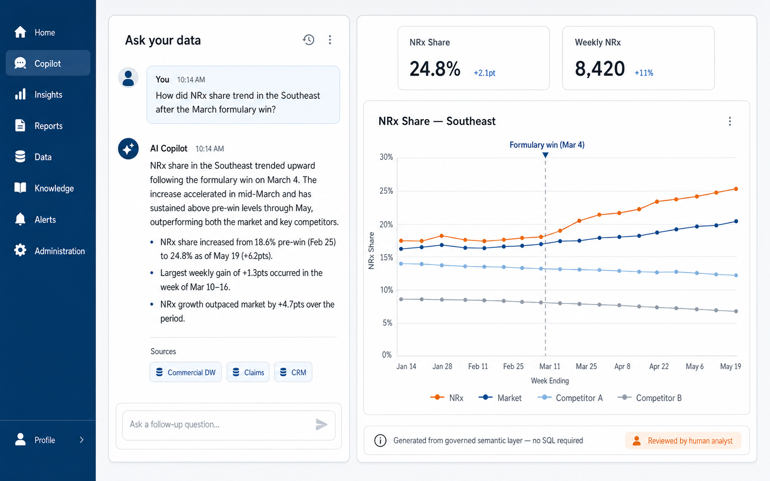Click the Knowledge book icon
This screenshot has height=481, width=770.
point(20,188)
